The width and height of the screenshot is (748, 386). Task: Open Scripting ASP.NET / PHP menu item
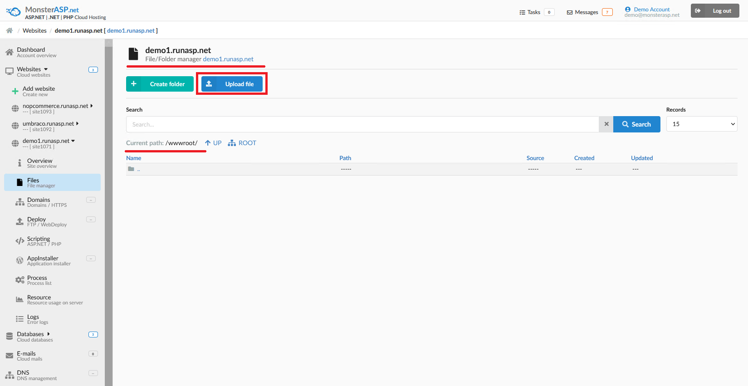52,241
